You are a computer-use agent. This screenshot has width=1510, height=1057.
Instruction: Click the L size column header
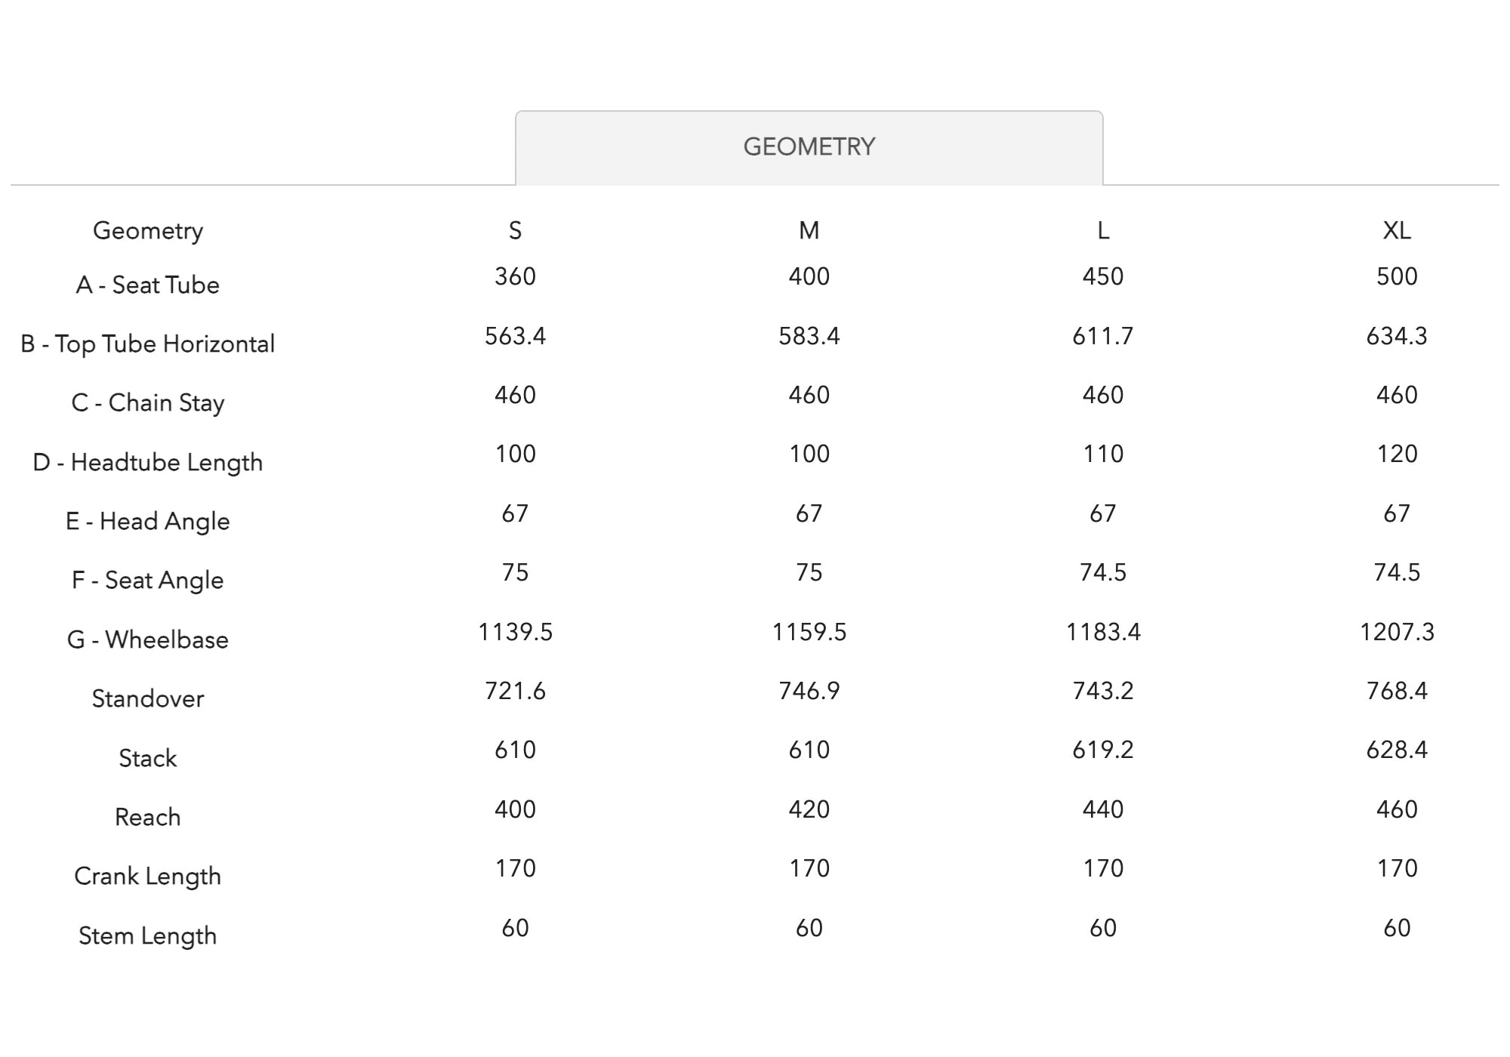[x=1103, y=230]
